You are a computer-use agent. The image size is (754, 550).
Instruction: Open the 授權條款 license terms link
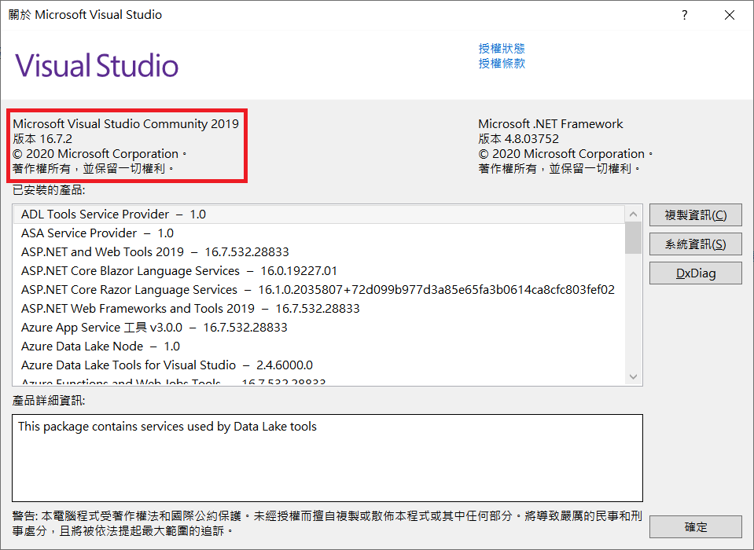[x=502, y=63]
